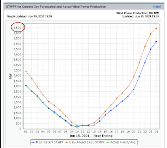Click the 2,500 y-axis label

pos(17,102)
